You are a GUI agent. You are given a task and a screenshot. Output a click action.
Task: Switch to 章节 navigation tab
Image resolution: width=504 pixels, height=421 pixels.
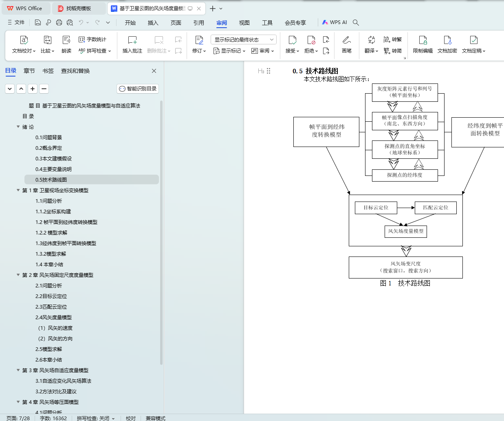click(29, 71)
